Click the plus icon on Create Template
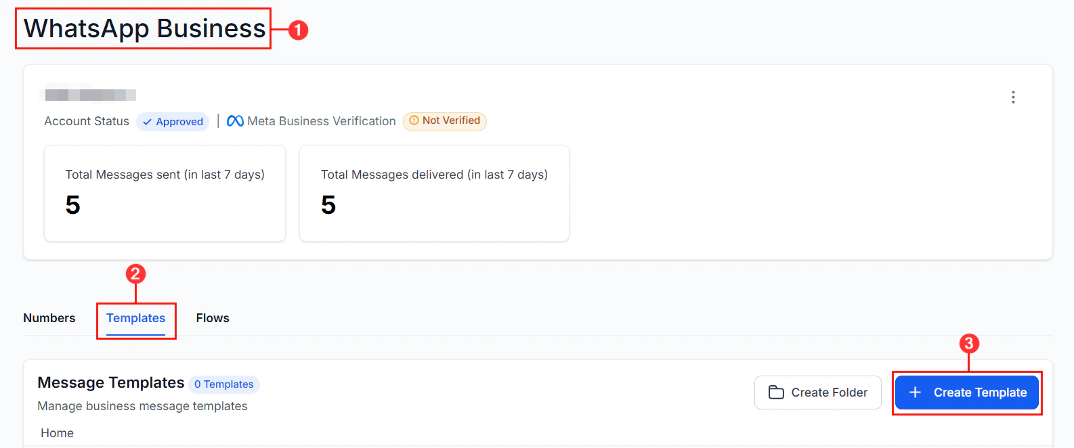The height and width of the screenshot is (448, 1074). pos(915,393)
